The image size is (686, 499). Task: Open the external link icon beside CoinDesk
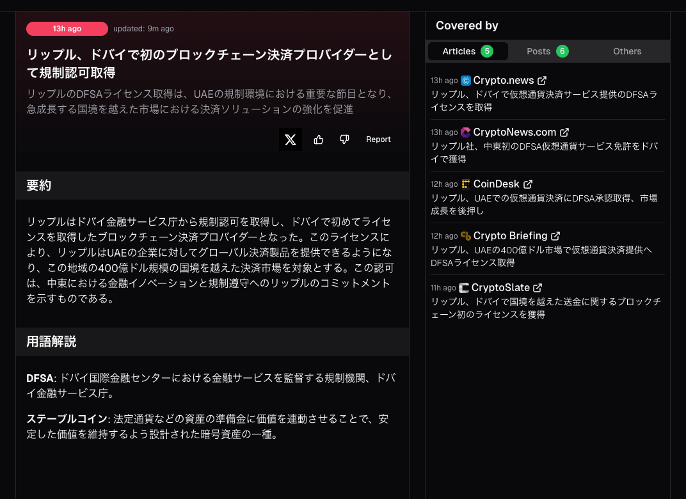pyautogui.click(x=528, y=184)
